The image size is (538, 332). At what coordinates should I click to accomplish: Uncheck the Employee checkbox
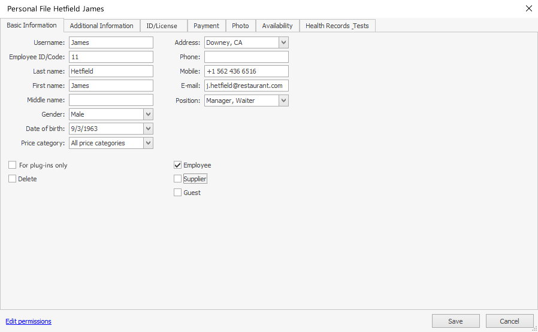tap(177, 165)
